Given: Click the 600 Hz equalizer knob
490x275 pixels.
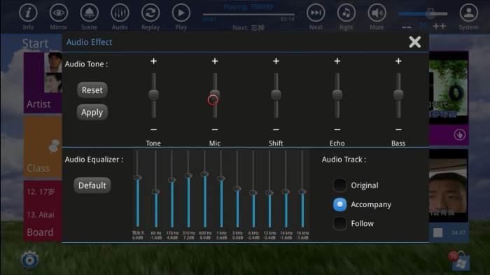Looking at the screenshot, I should tap(204, 174).
